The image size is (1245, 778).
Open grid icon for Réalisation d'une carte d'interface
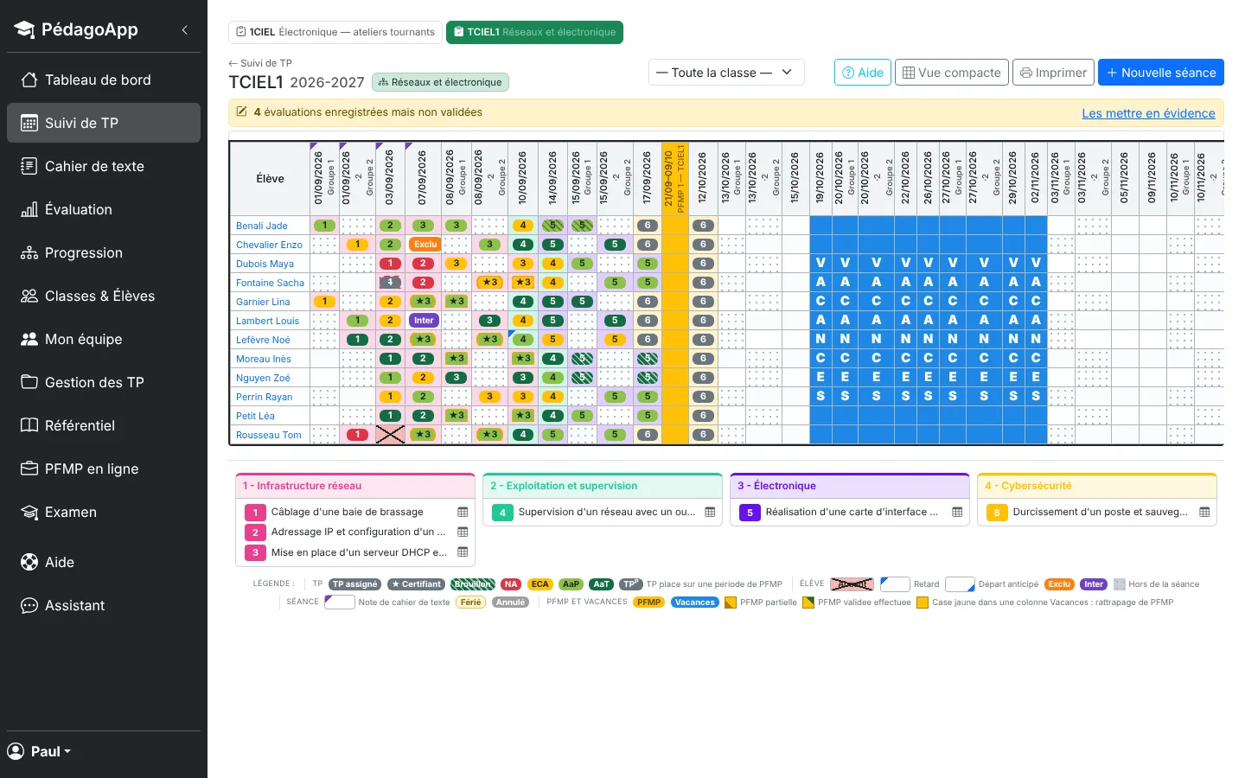(x=957, y=512)
